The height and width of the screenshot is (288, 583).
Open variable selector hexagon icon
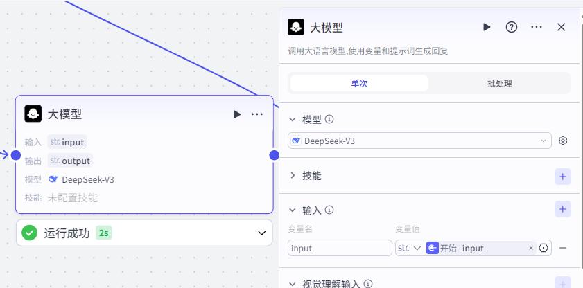pos(543,248)
